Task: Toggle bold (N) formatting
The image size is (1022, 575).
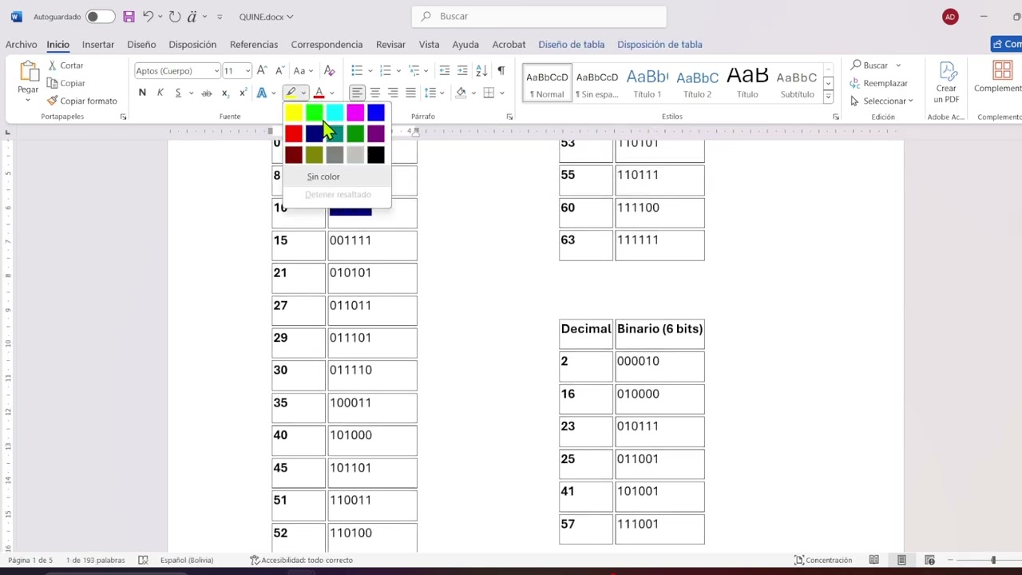Action: 142,93
